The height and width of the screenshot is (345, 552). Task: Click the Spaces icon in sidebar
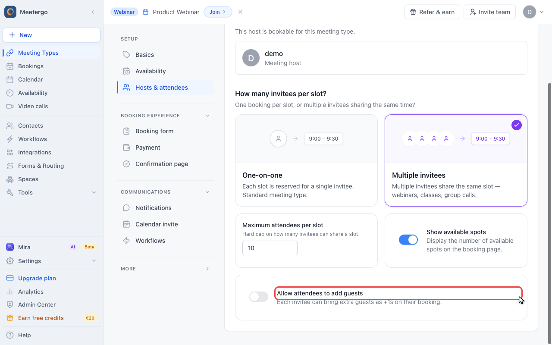pyautogui.click(x=10, y=179)
